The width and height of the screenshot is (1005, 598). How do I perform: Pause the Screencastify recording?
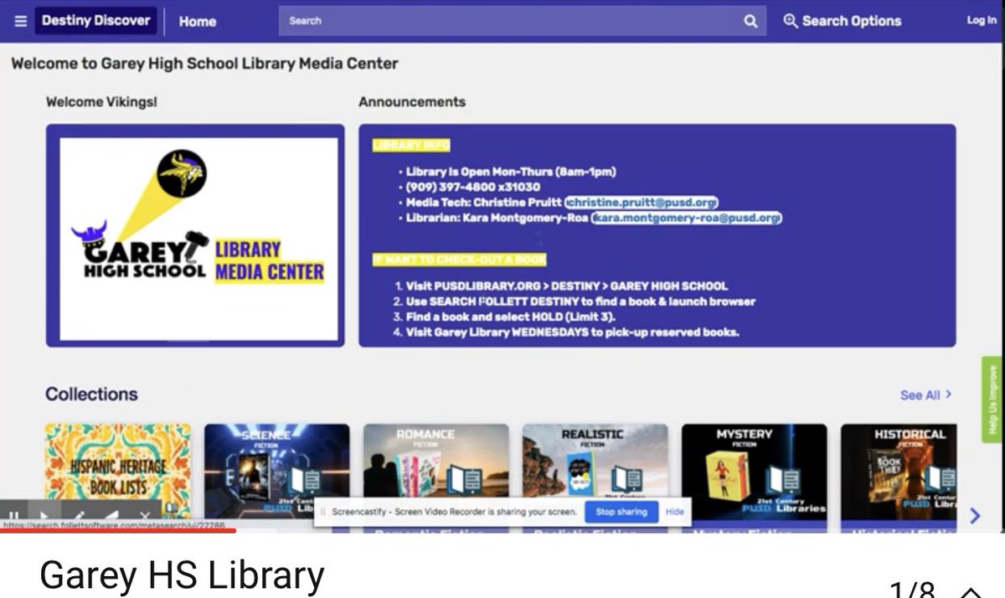[14, 516]
